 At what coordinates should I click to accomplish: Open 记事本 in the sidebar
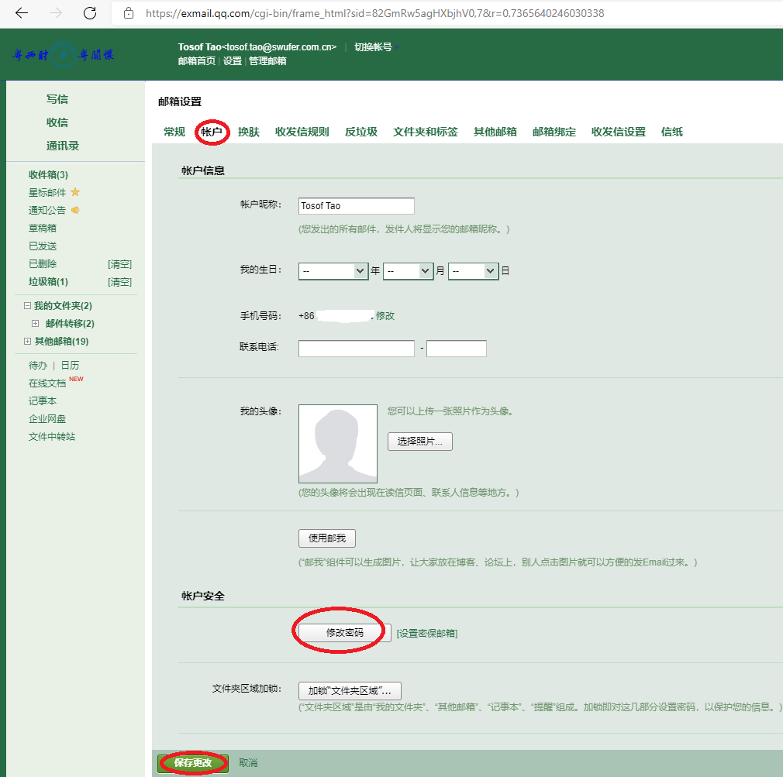coord(43,401)
